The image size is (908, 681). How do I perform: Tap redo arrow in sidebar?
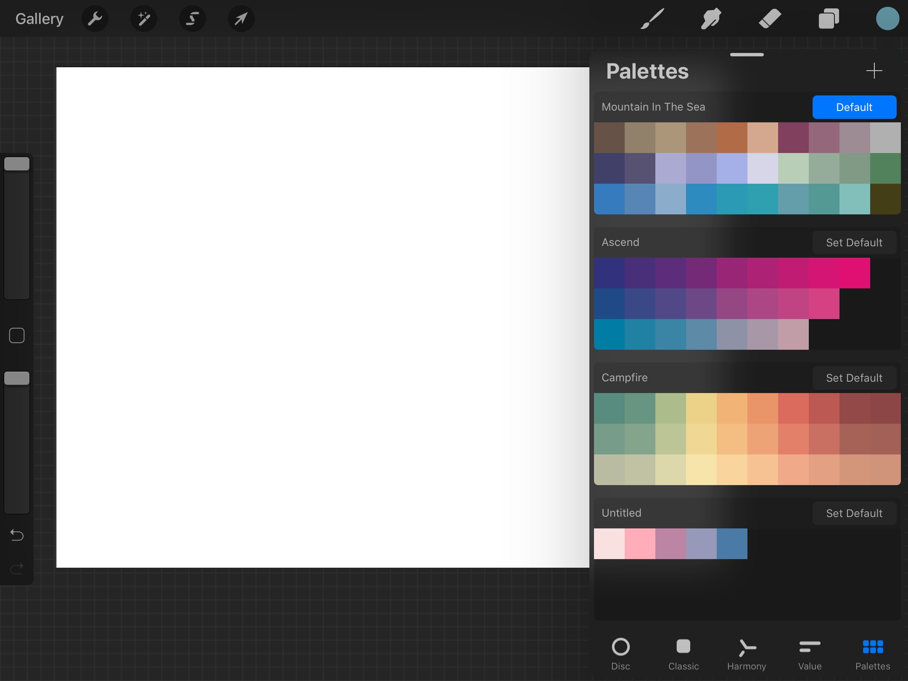pyautogui.click(x=16, y=568)
